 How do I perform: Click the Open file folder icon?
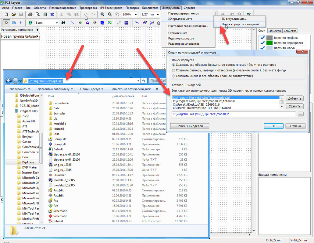click(13, 14)
